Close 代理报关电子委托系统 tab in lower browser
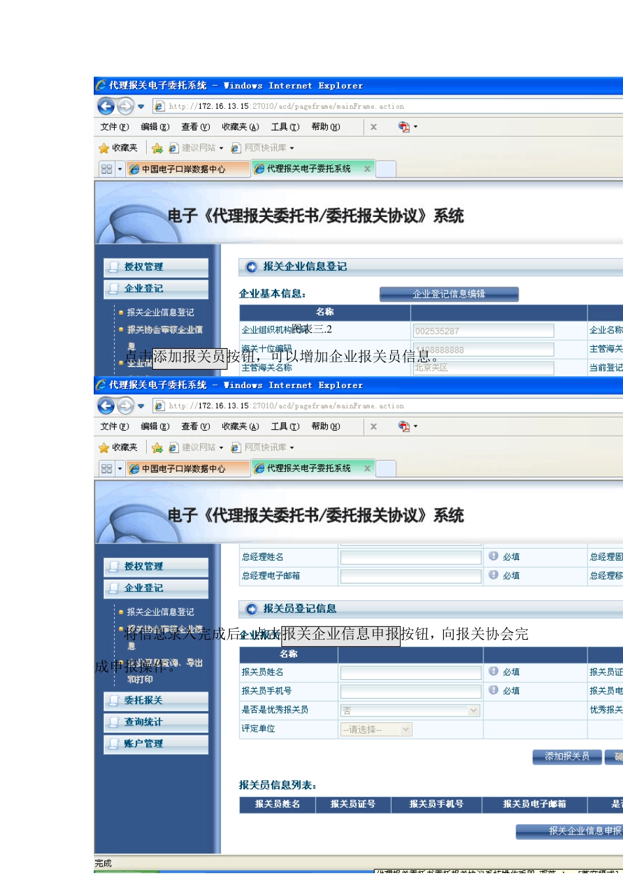The width and height of the screenshot is (623, 881). [367, 468]
